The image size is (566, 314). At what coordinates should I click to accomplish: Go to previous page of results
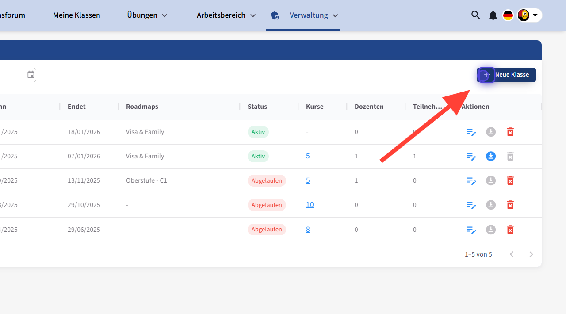coord(512,254)
